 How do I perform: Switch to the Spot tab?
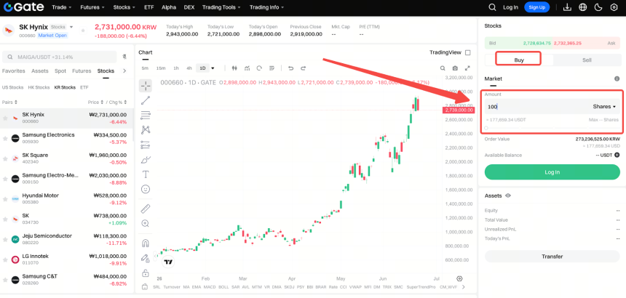[60, 71]
